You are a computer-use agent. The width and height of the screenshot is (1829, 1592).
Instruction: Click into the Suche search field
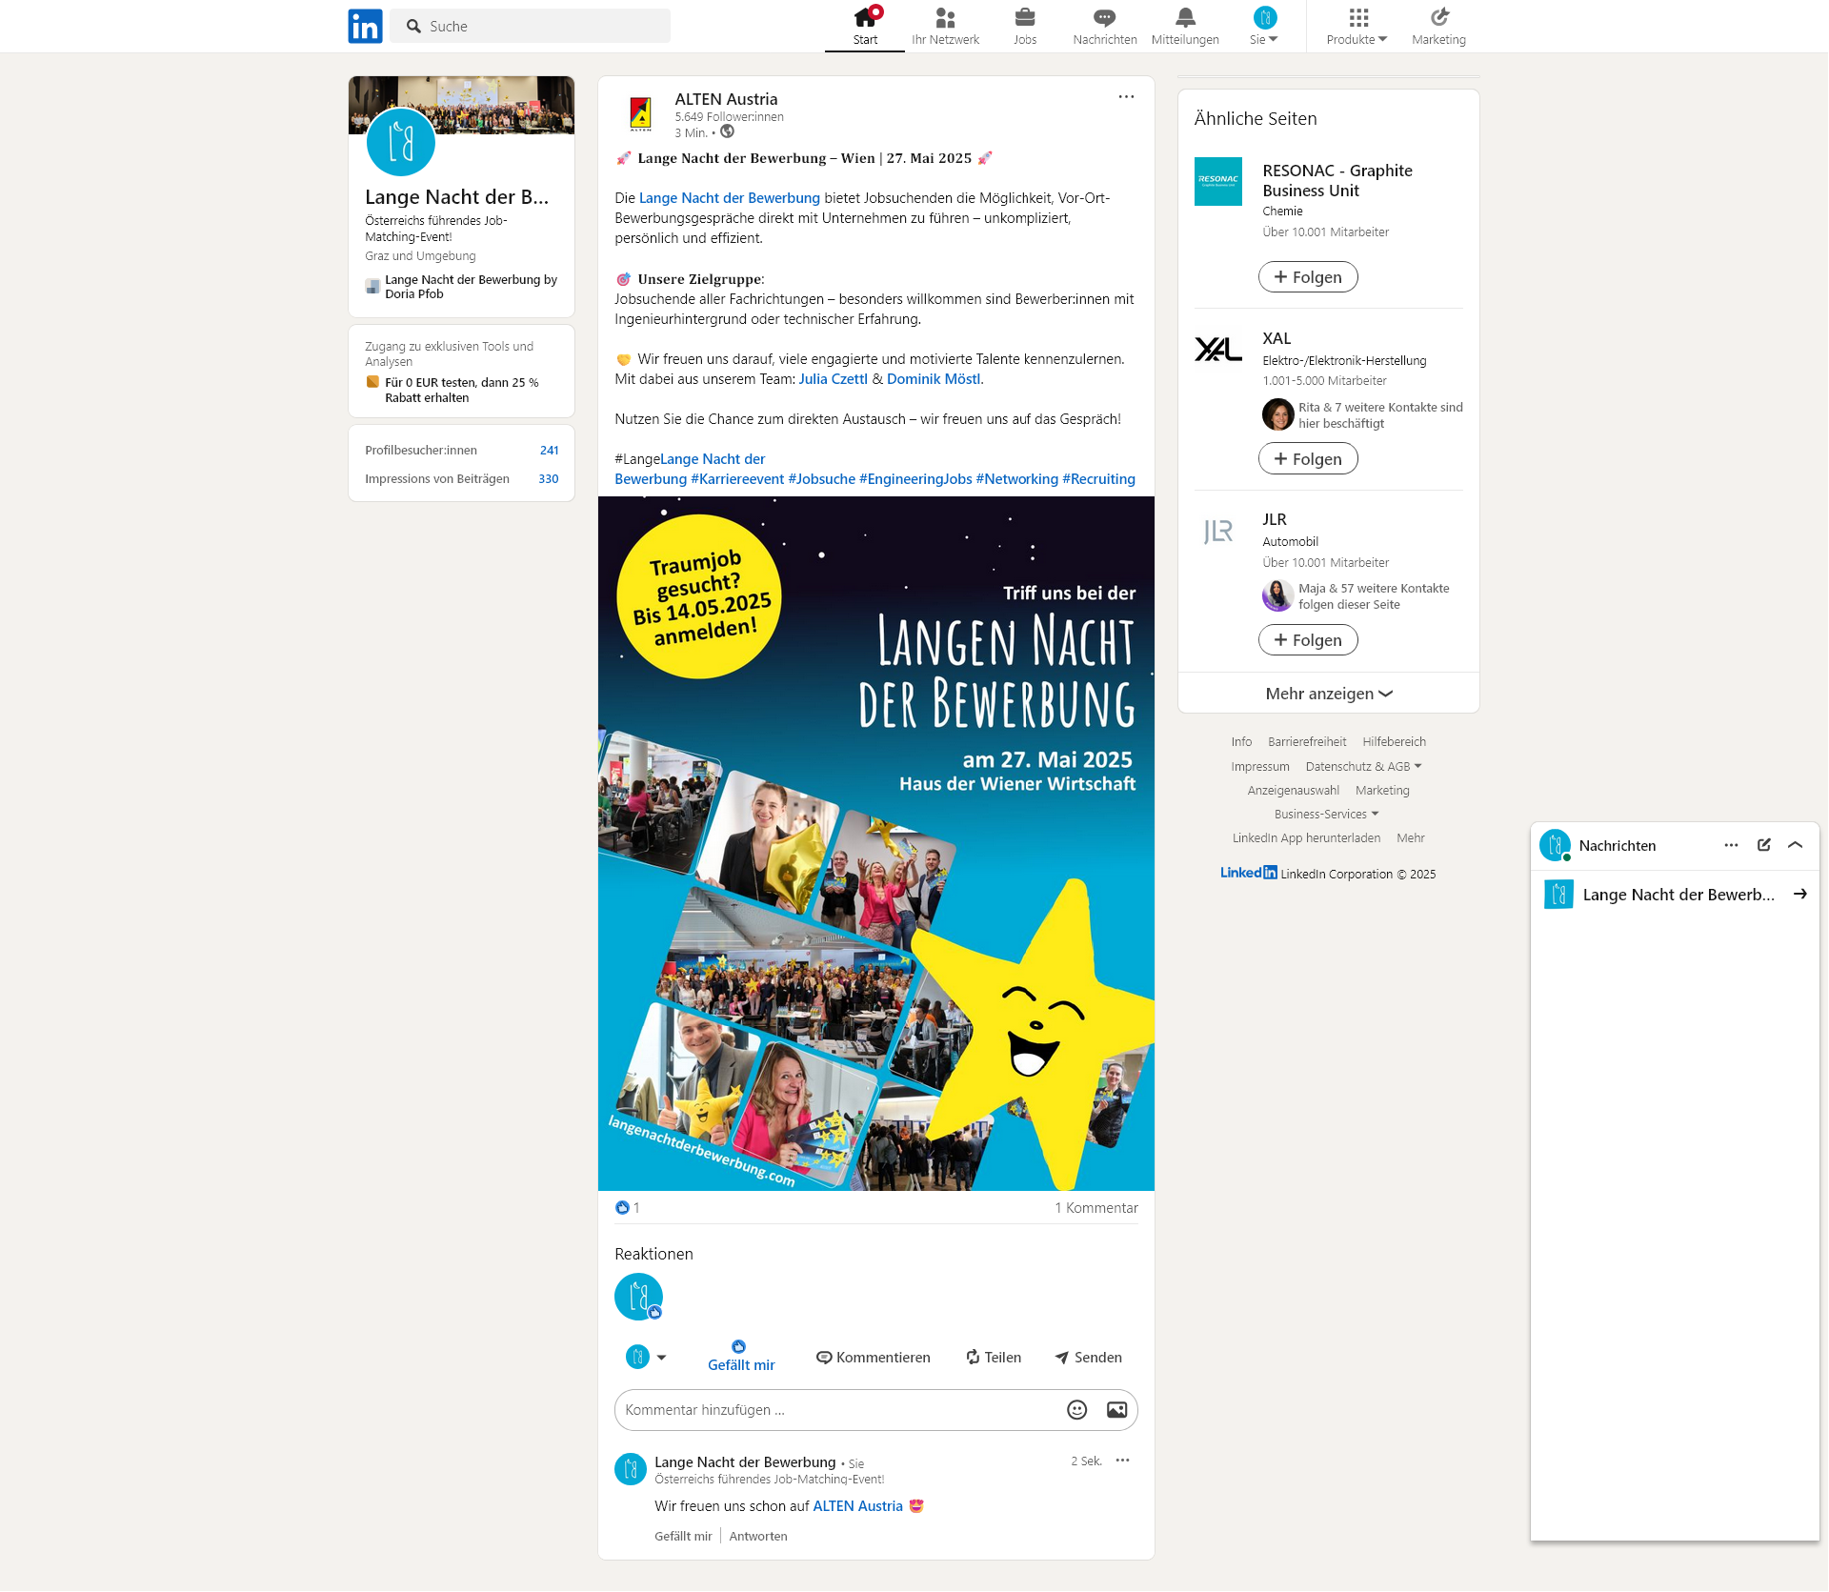(x=531, y=27)
